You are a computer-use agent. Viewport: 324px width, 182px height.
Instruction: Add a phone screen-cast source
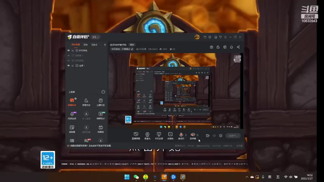coord(159,136)
